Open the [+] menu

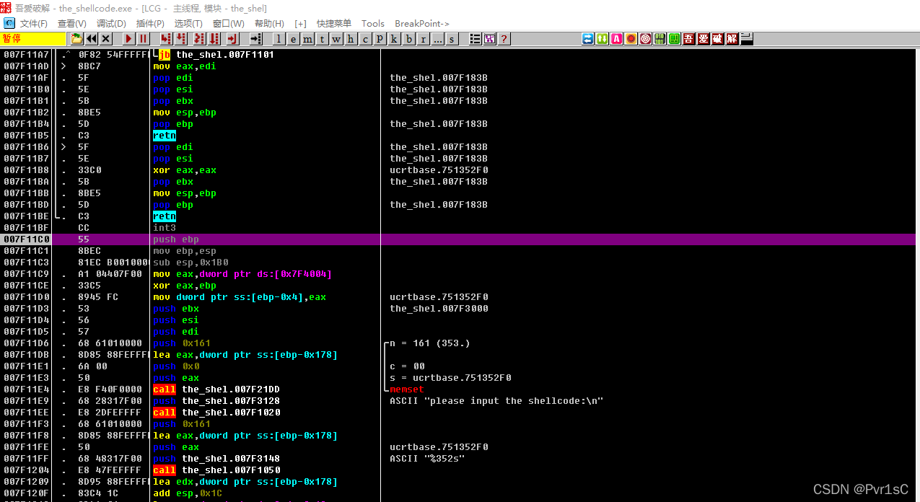click(x=300, y=24)
